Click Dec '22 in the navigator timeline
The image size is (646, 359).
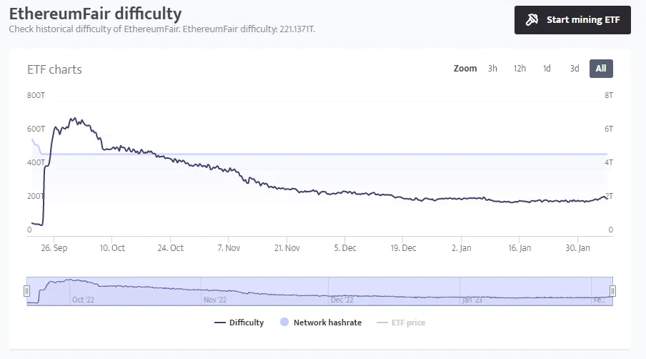tap(342, 300)
